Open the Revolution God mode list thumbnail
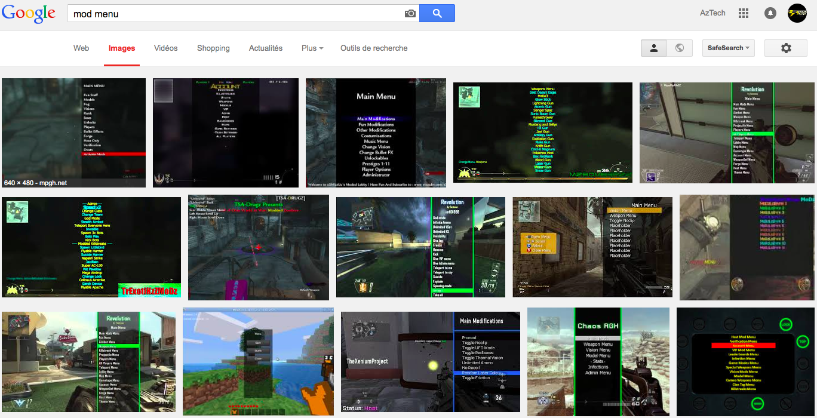817x418 pixels. point(420,247)
